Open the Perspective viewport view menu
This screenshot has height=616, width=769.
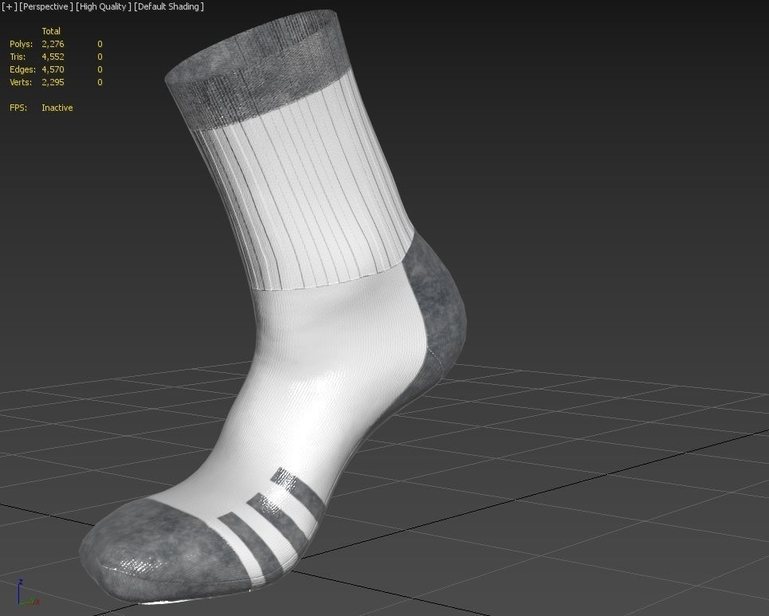tap(45, 7)
